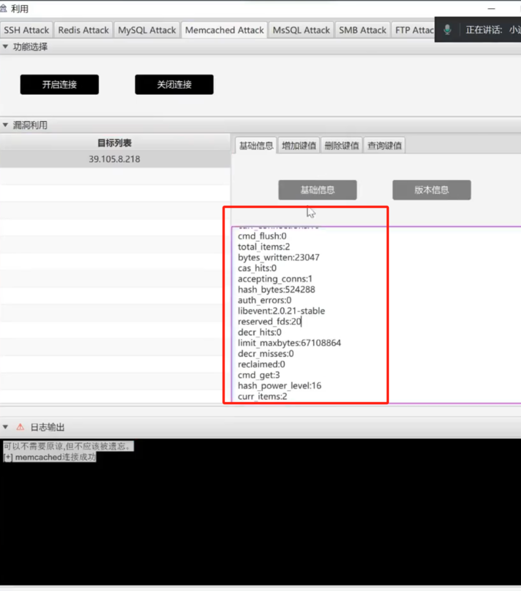Screen dimensions: 521x591
Task: Click the 目标列表 column header
Action: point(115,143)
